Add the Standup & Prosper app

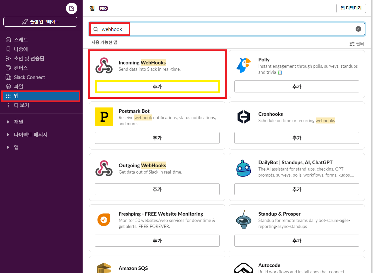pyautogui.click(x=297, y=241)
